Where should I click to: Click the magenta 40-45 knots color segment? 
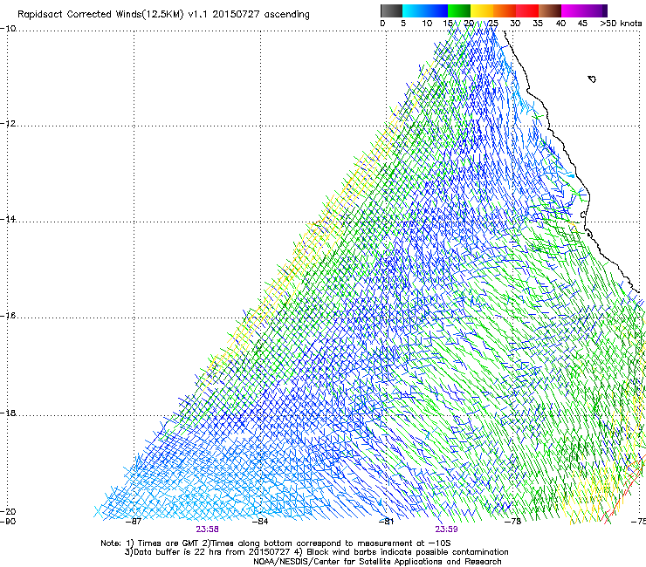click(x=573, y=10)
